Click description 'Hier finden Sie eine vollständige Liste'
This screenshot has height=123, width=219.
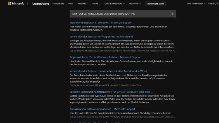coord(118,28)
